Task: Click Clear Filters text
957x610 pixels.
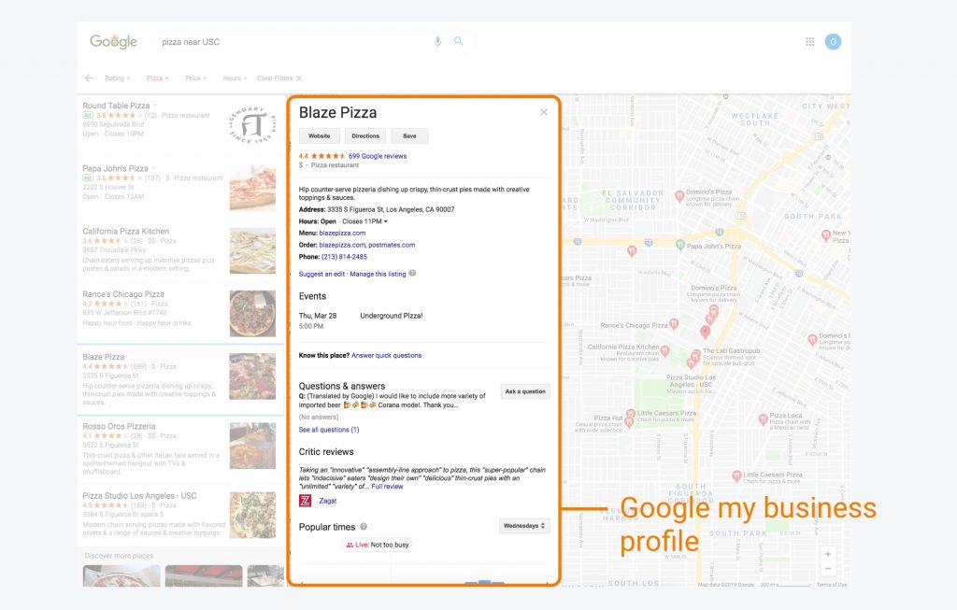Action: click(276, 78)
